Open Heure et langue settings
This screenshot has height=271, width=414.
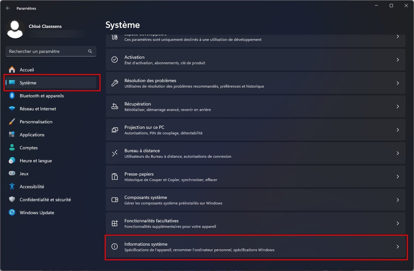(x=51, y=161)
